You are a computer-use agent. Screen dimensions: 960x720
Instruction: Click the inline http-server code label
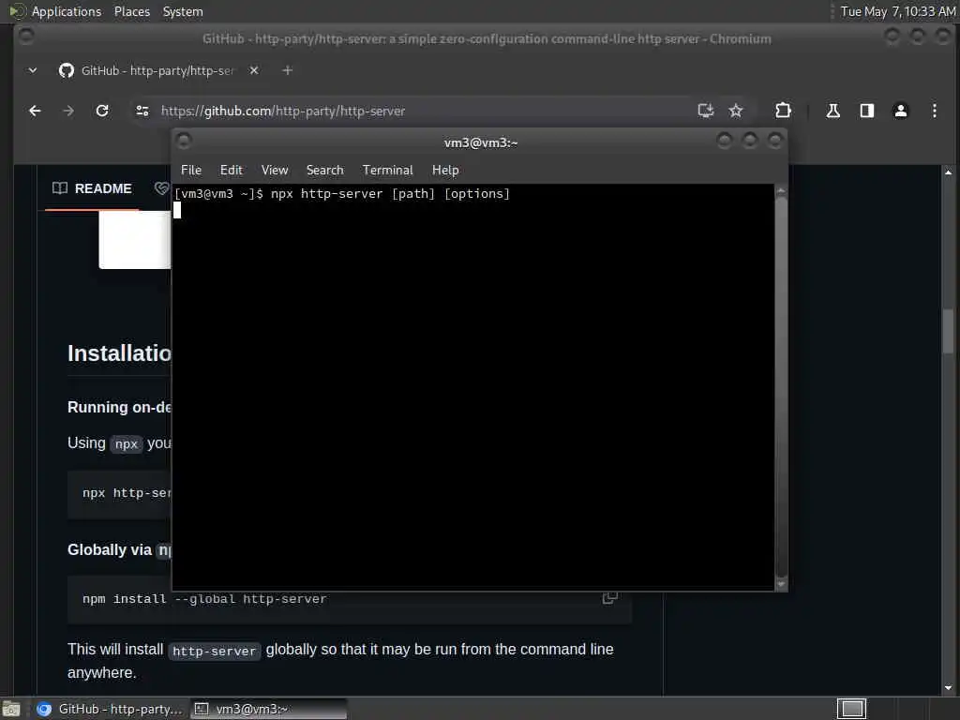click(x=214, y=651)
